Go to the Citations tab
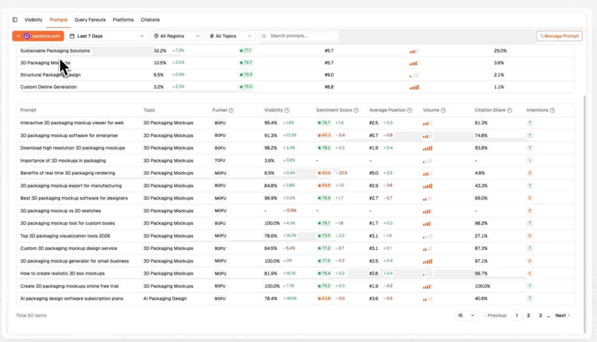 pos(150,20)
